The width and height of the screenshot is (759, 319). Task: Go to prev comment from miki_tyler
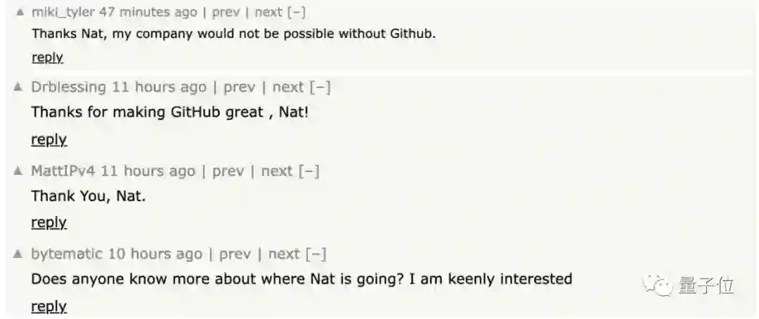pos(225,12)
